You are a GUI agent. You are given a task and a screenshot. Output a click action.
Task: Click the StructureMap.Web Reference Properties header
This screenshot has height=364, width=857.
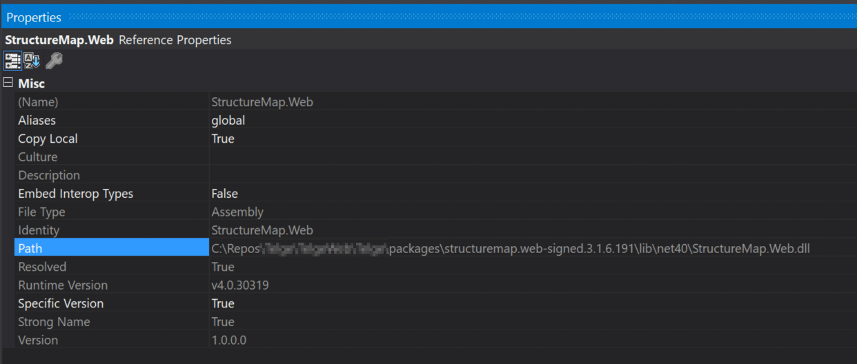click(x=118, y=40)
